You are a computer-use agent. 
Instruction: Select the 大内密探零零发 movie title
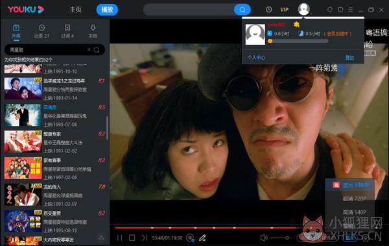(58, 240)
